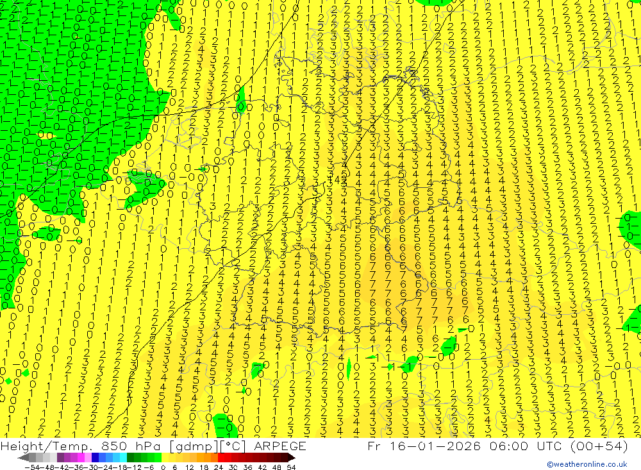Click the 'Height/Temp. 850 hPa' map title
641x470 pixels.
click(81, 446)
